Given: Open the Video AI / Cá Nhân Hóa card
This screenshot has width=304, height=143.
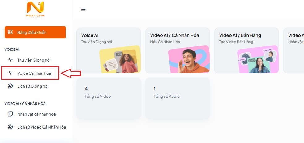Looking at the screenshot, I should (178, 50).
